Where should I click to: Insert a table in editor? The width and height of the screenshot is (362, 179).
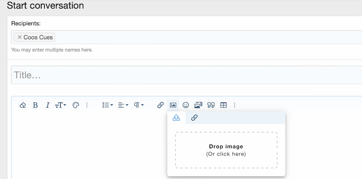pyautogui.click(x=224, y=105)
